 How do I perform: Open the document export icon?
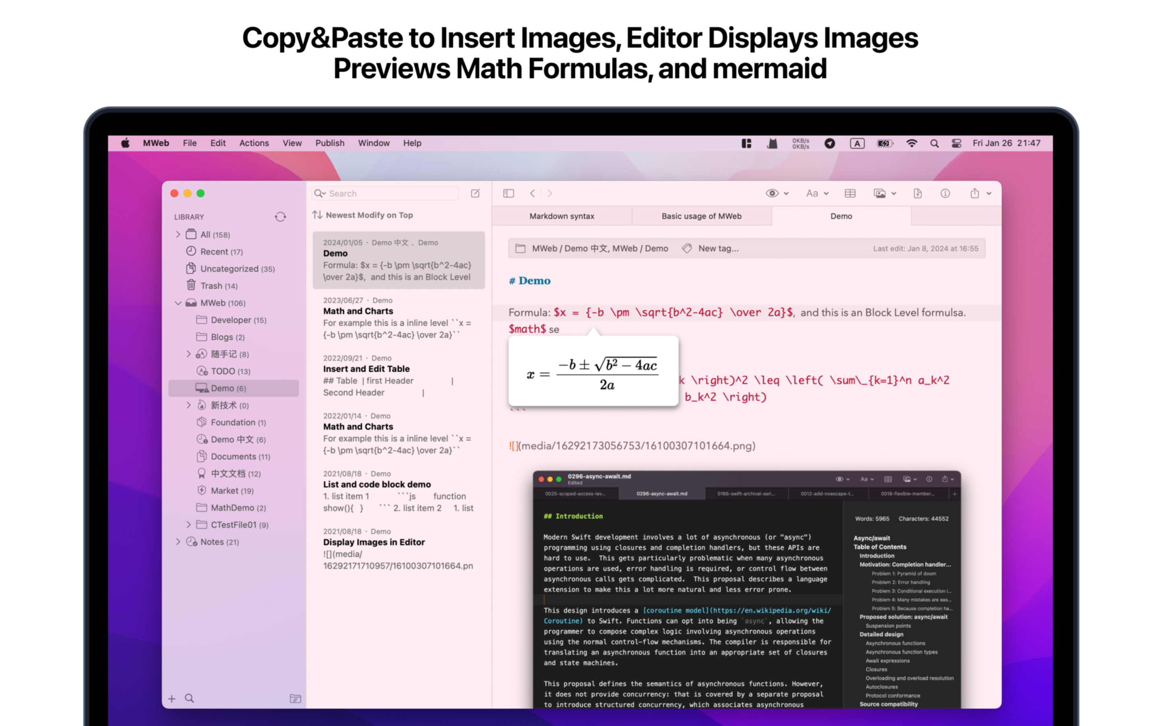tap(918, 194)
